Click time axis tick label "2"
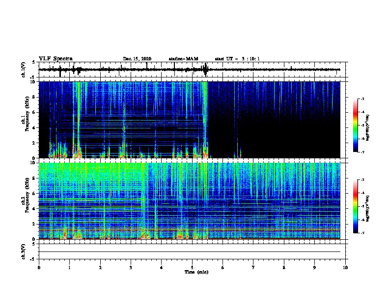Screen dimensions: 389x300 pyautogui.click(x=100, y=268)
